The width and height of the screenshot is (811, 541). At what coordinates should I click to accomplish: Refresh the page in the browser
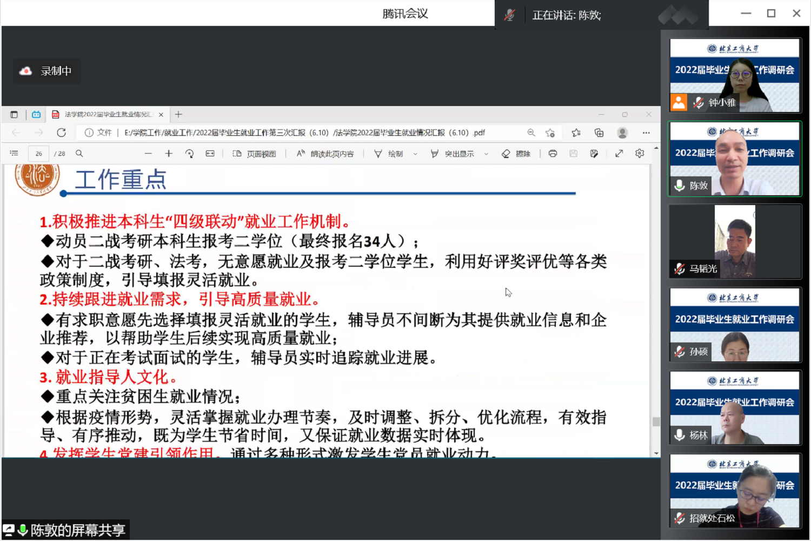(62, 133)
